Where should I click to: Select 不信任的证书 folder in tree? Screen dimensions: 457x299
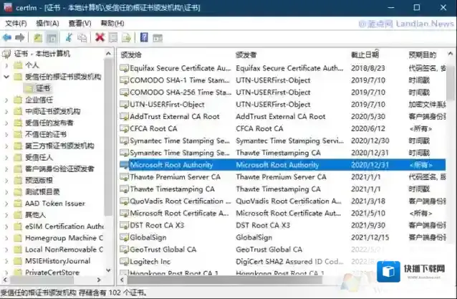point(46,134)
